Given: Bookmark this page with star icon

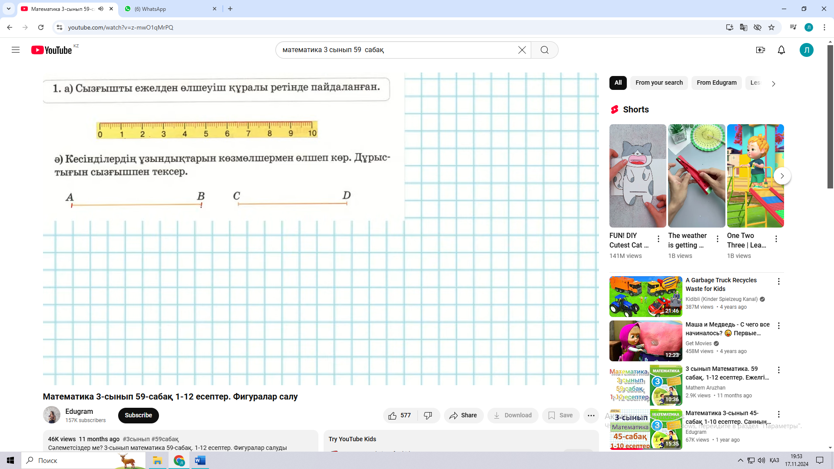Looking at the screenshot, I should click(771, 27).
